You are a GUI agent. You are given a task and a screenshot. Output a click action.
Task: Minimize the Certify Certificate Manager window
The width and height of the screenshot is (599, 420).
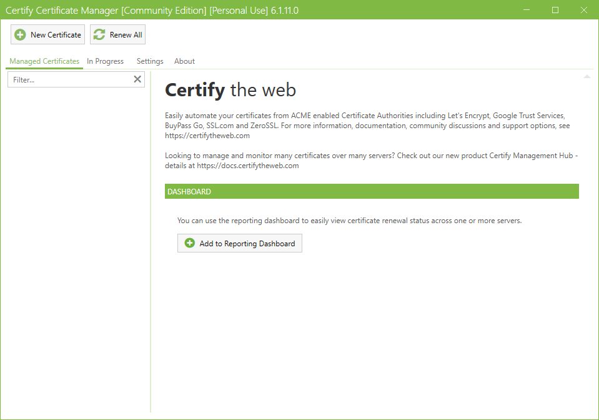tap(527, 10)
